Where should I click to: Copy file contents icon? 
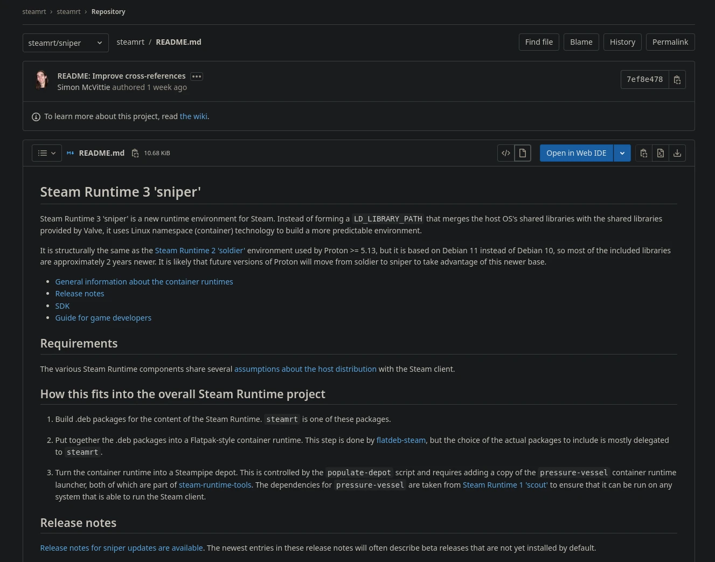[x=644, y=153]
